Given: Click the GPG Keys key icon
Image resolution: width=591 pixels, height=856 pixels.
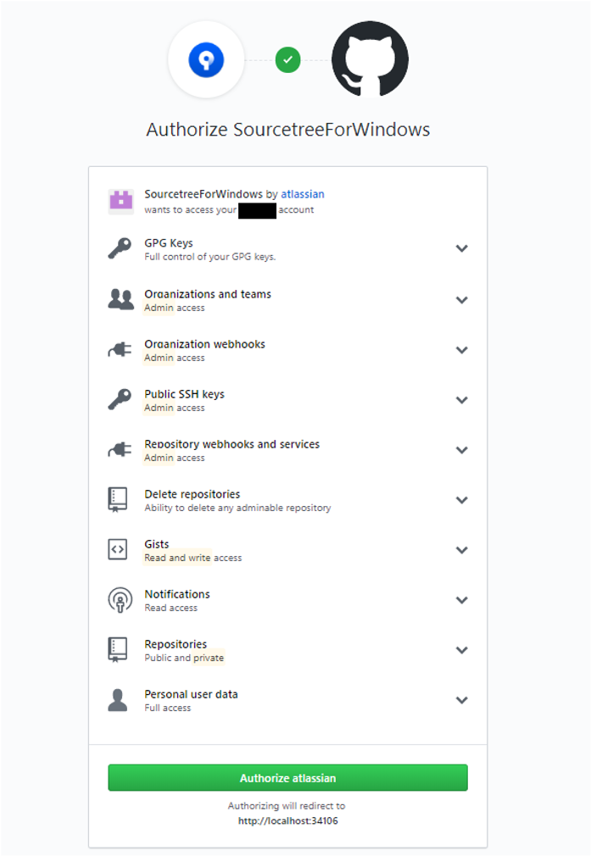Looking at the screenshot, I should (120, 249).
